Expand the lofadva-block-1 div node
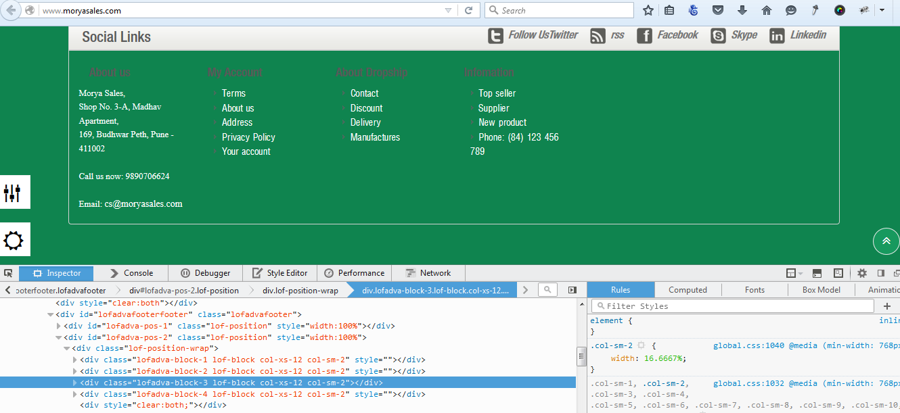The image size is (900, 413). click(x=74, y=360)
